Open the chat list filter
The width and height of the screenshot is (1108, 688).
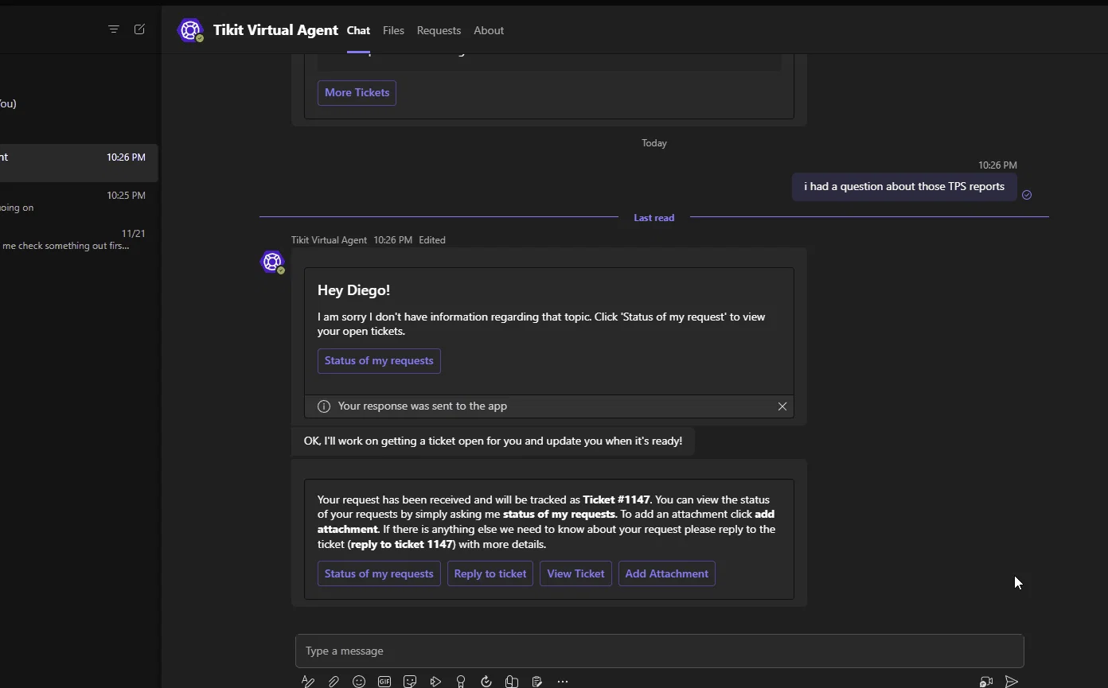tap(114, 29)
